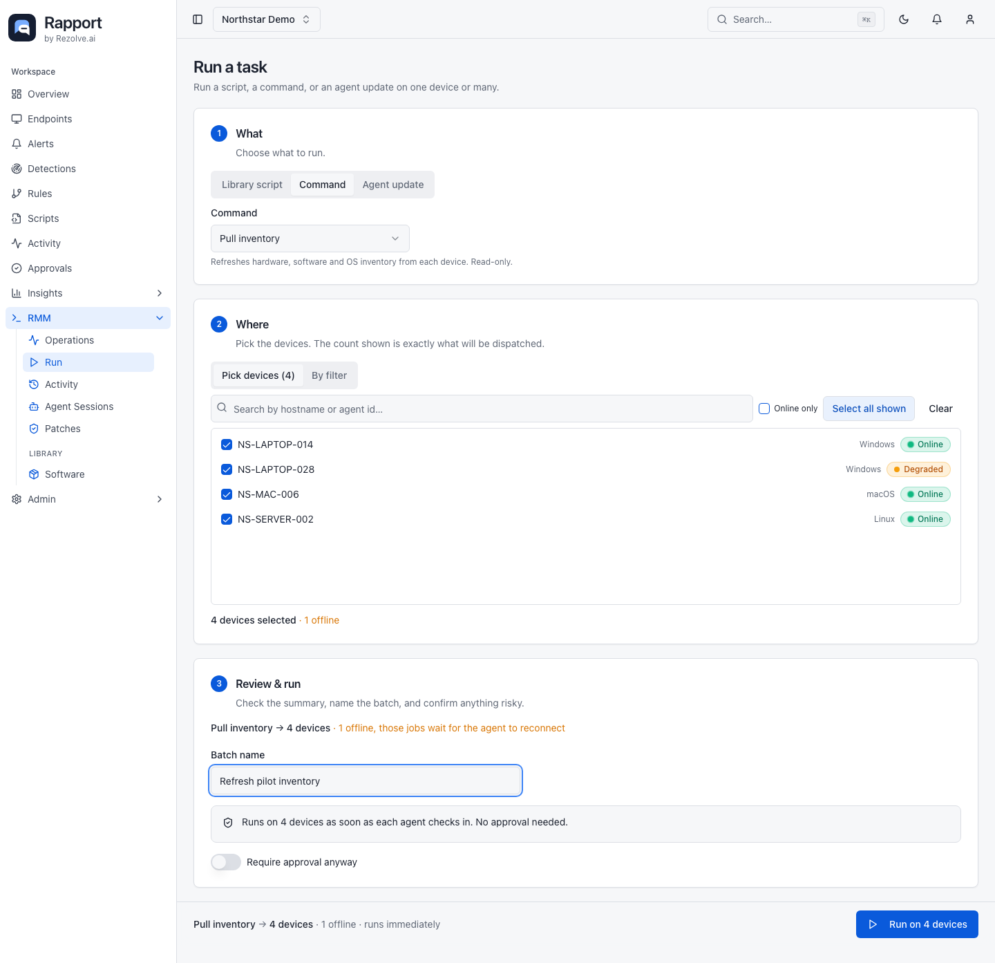
Task: Collapse the RMM section
Action: click(88, 318)
